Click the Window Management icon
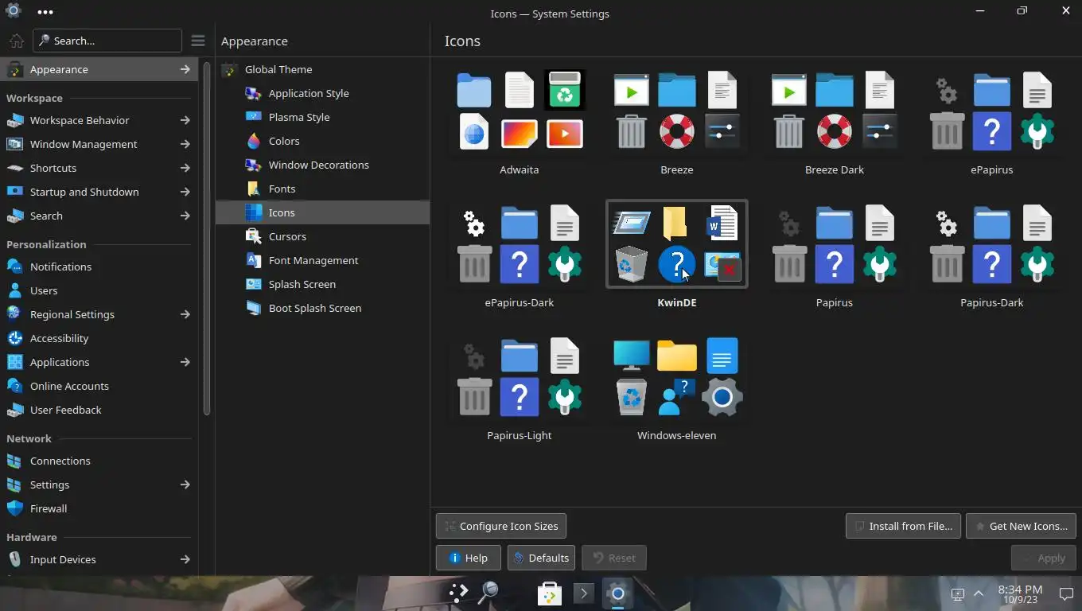1082x611 pixels. [x=15, y=144]
